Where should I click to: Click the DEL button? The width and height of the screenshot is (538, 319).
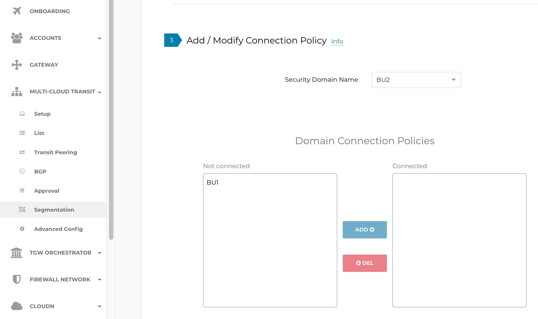[365, 263]
